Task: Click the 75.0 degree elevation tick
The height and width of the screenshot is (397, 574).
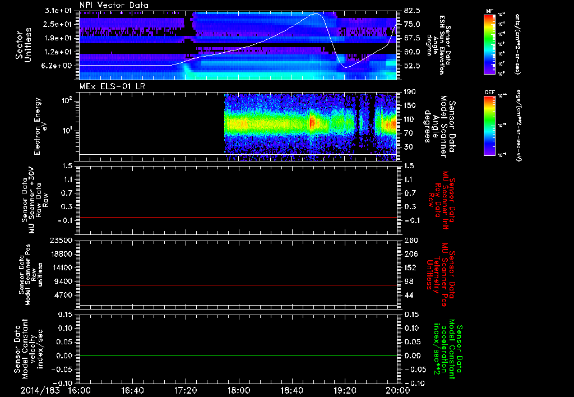Action: point(412,24)
